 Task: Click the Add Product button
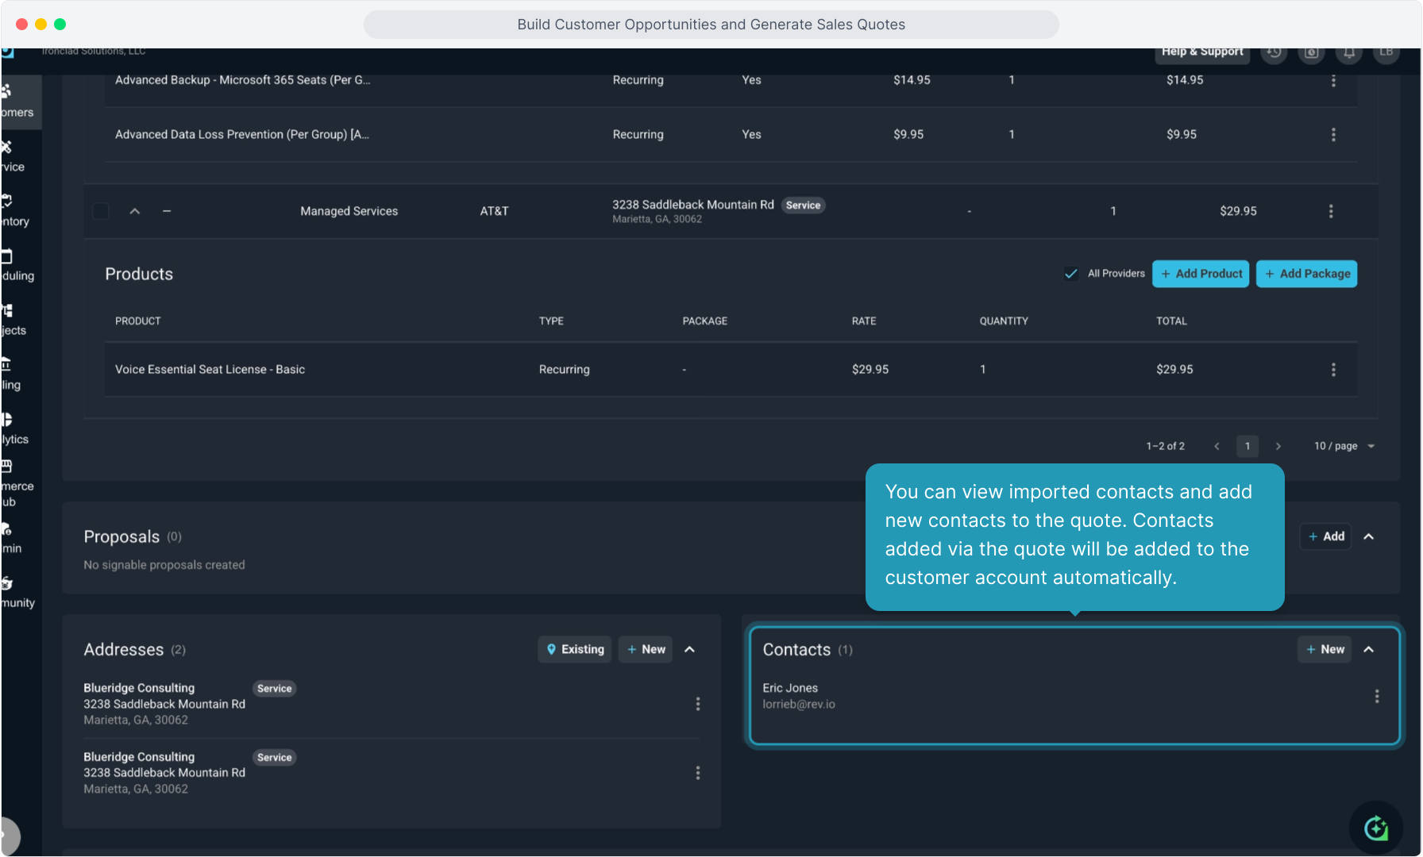tap(1200, 274)
